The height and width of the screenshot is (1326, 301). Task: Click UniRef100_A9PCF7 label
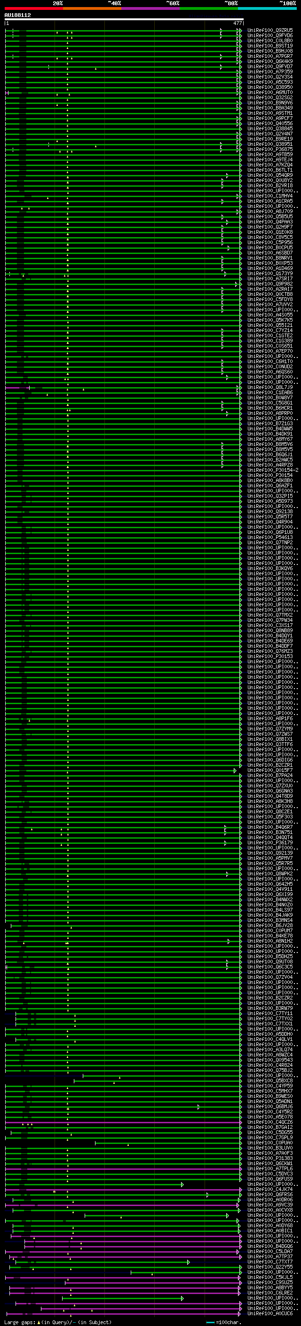[270, 119]
